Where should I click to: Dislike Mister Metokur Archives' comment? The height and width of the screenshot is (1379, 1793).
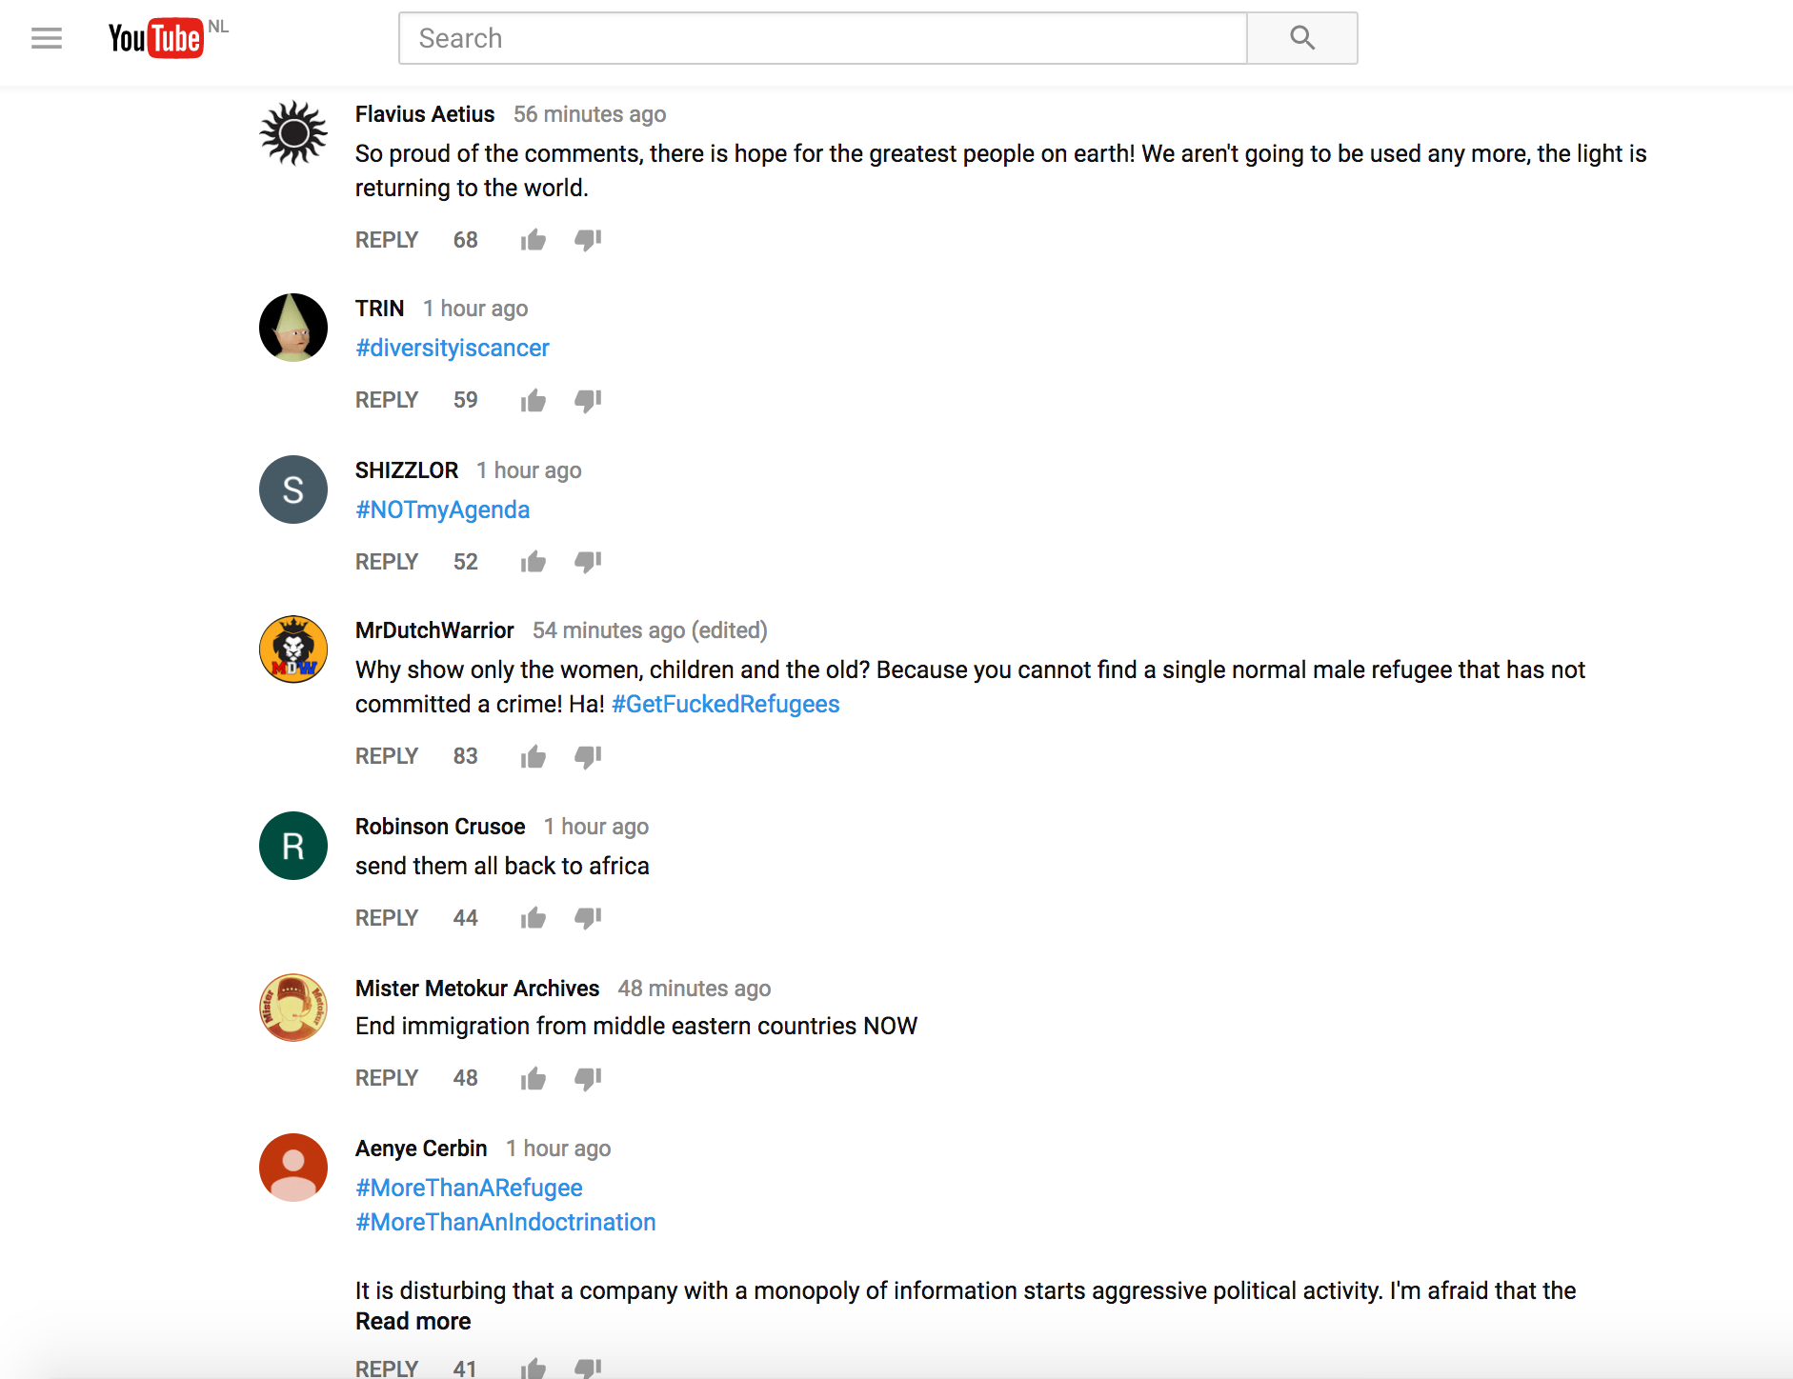pos(588,1078)
